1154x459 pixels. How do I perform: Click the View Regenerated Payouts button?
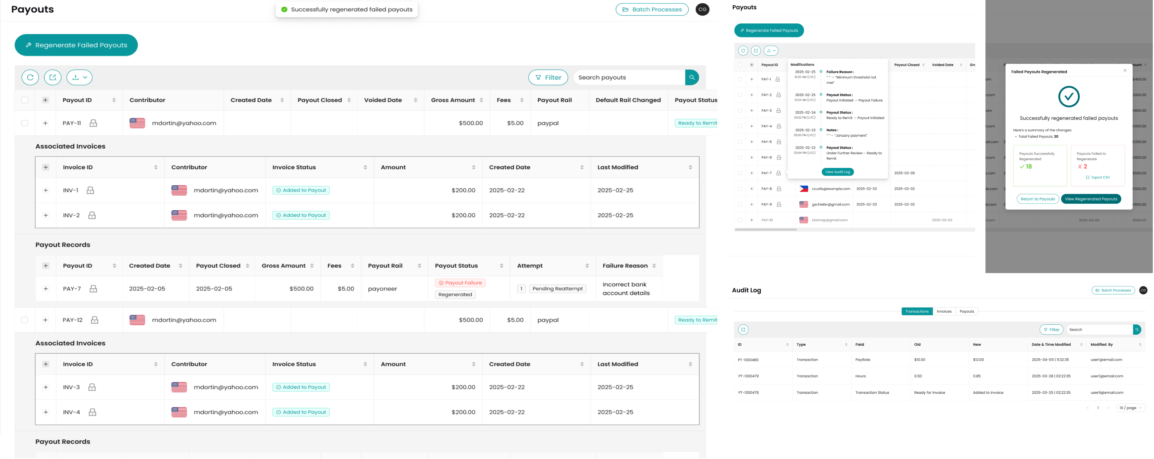tap(1091, 199)
